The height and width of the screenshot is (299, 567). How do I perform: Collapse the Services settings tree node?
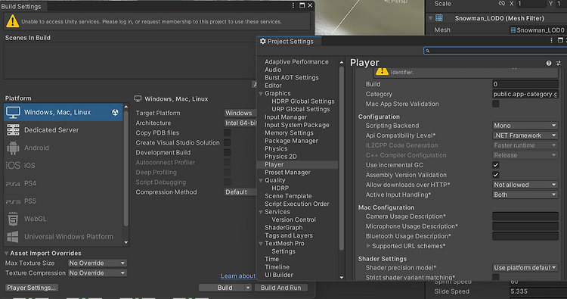pos(261,212)
